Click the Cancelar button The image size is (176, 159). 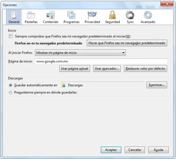pyautogui.click(x=135, y=150)
